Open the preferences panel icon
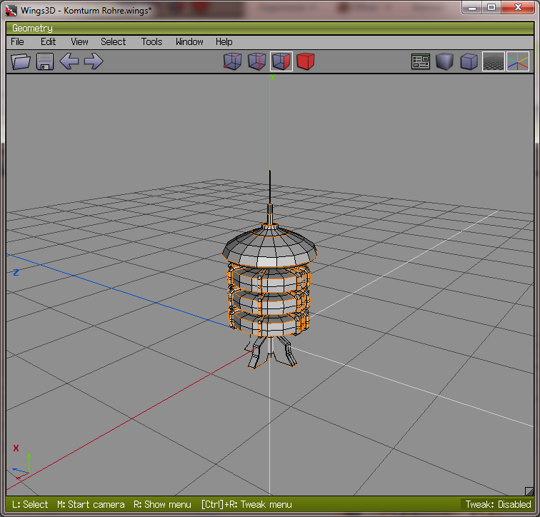This screenshot has height=517, width=540. tap(421, 61)
